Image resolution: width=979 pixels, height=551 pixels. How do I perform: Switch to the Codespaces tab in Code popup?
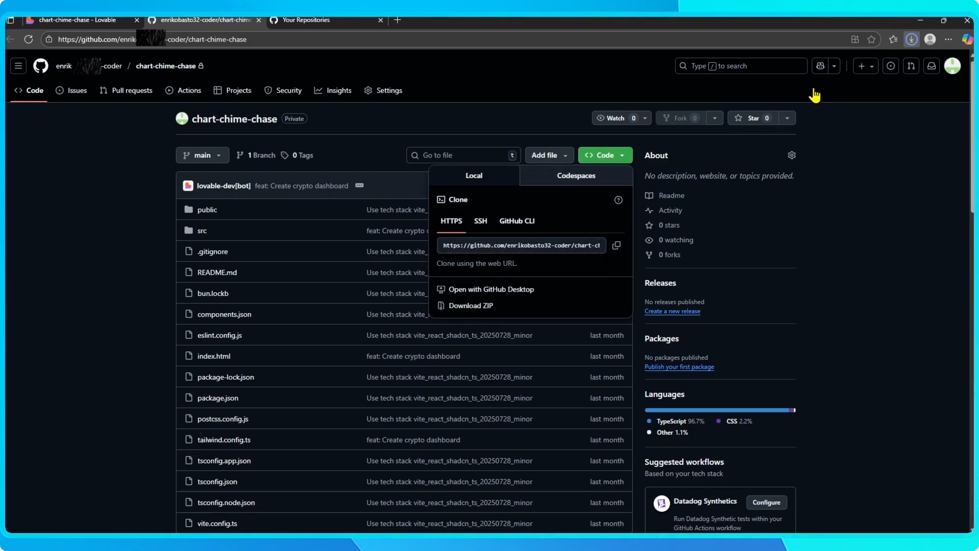[x=576, y=175]
